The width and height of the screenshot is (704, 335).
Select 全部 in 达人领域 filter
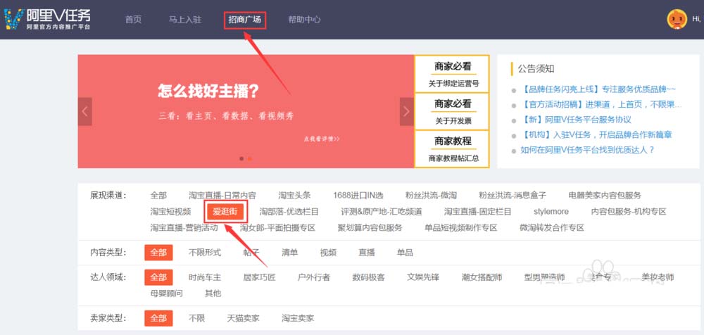coord(158,277)
